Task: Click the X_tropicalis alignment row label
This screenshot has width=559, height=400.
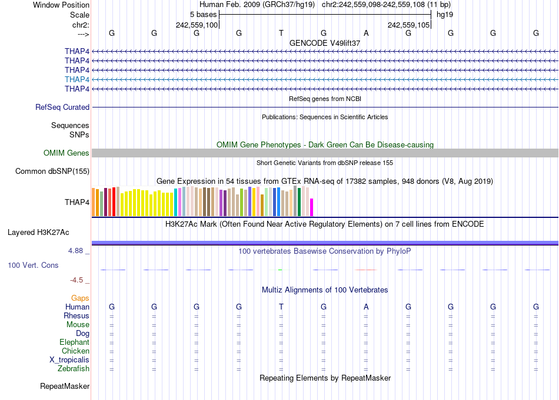Action: tap(69, 360)
